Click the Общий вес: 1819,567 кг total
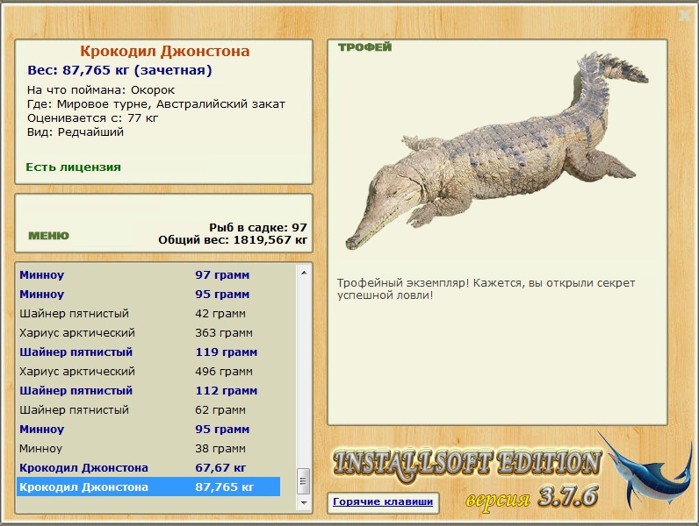 pyautogui.click(x=233, y=240)
